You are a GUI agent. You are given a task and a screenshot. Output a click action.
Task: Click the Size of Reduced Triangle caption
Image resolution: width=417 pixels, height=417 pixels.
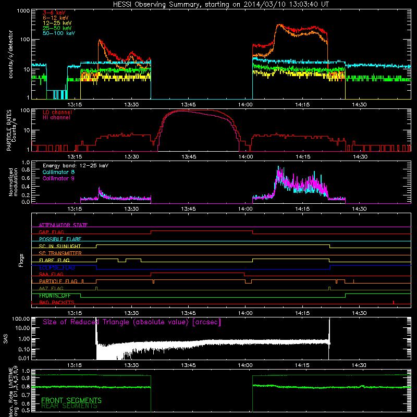pos(132,322)
